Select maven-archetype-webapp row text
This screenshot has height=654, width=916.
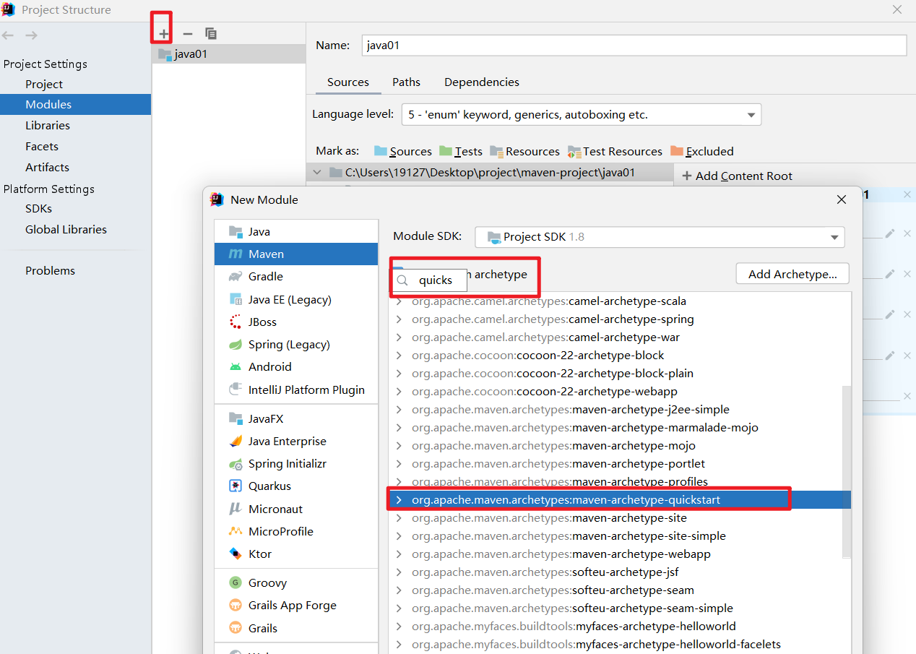[x=561, y=554]
